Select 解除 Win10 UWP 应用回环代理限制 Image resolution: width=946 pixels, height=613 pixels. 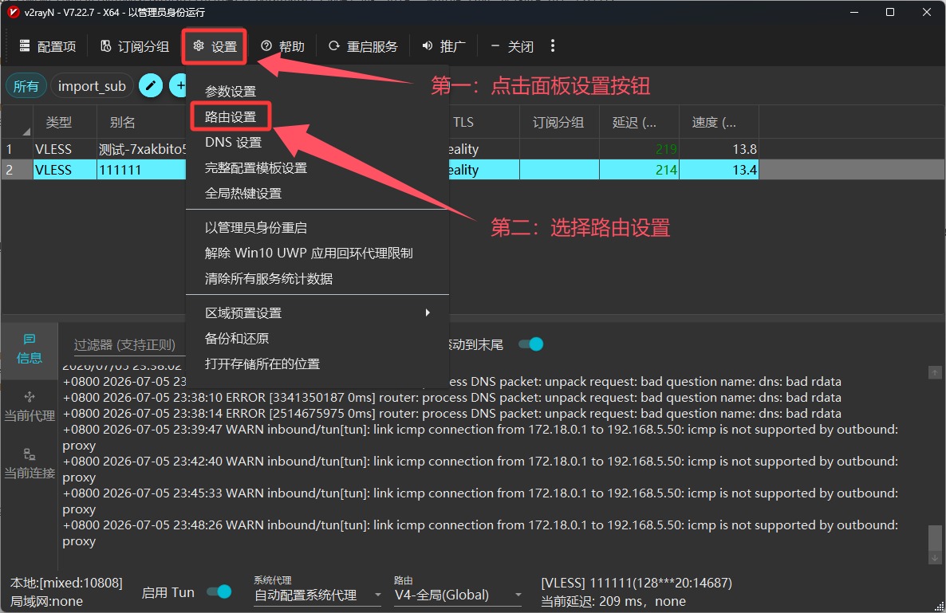tap(309, 253)
